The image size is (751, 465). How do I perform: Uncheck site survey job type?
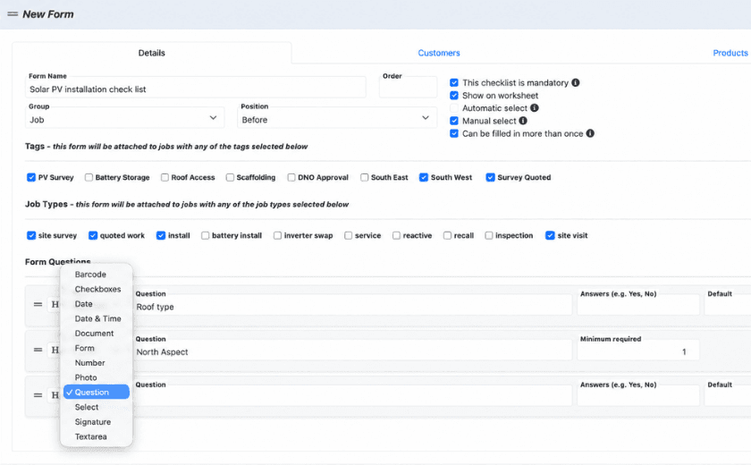coord(31,235)
